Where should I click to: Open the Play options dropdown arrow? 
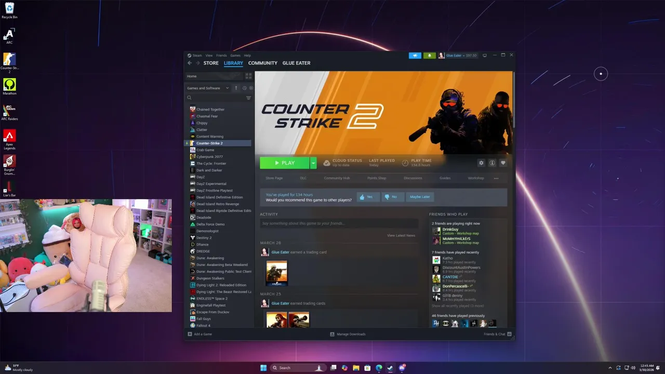pyautogui.click(x=313, y=163)
